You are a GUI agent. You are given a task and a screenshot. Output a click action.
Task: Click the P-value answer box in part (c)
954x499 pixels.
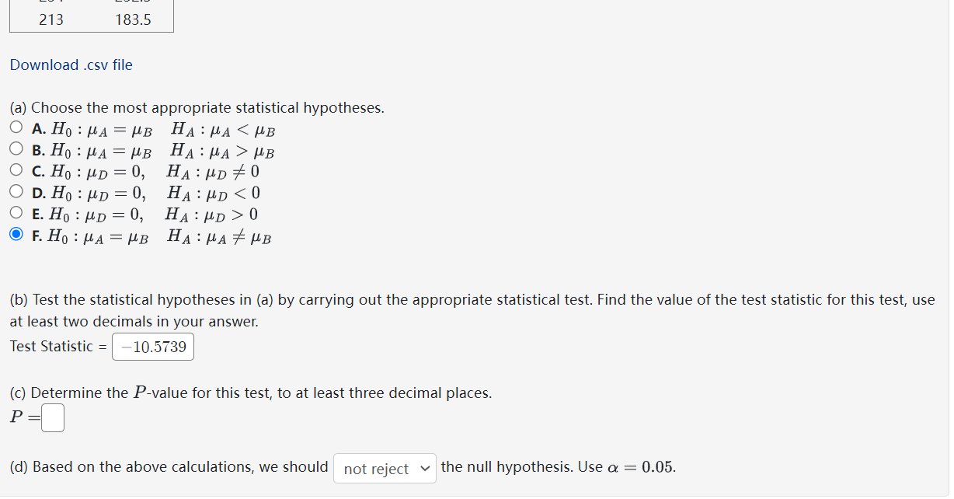click(52, 417)
